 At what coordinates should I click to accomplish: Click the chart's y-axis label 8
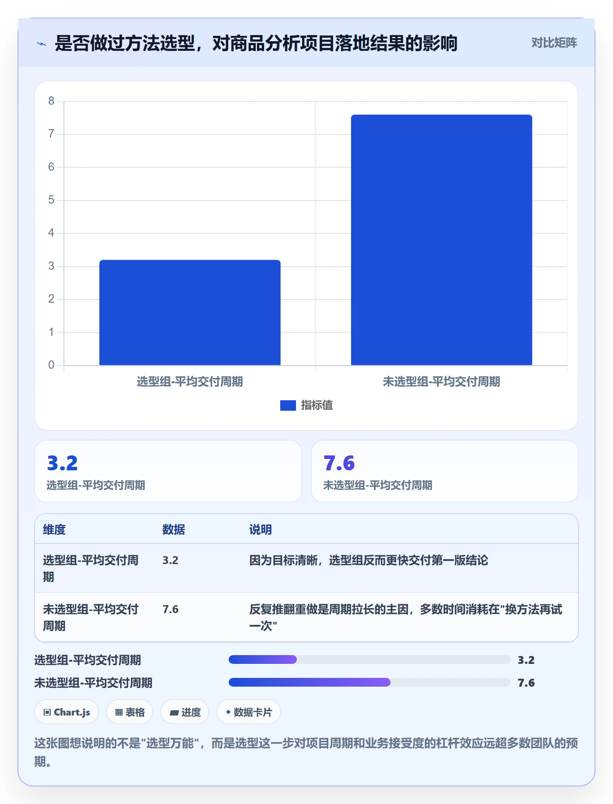click(x=51, y=101)
